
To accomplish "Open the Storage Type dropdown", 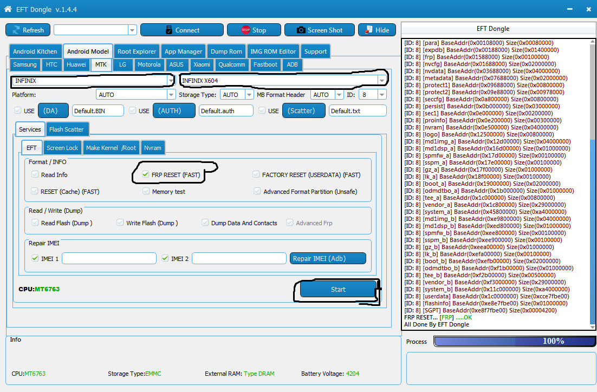I will coord(249,95).
